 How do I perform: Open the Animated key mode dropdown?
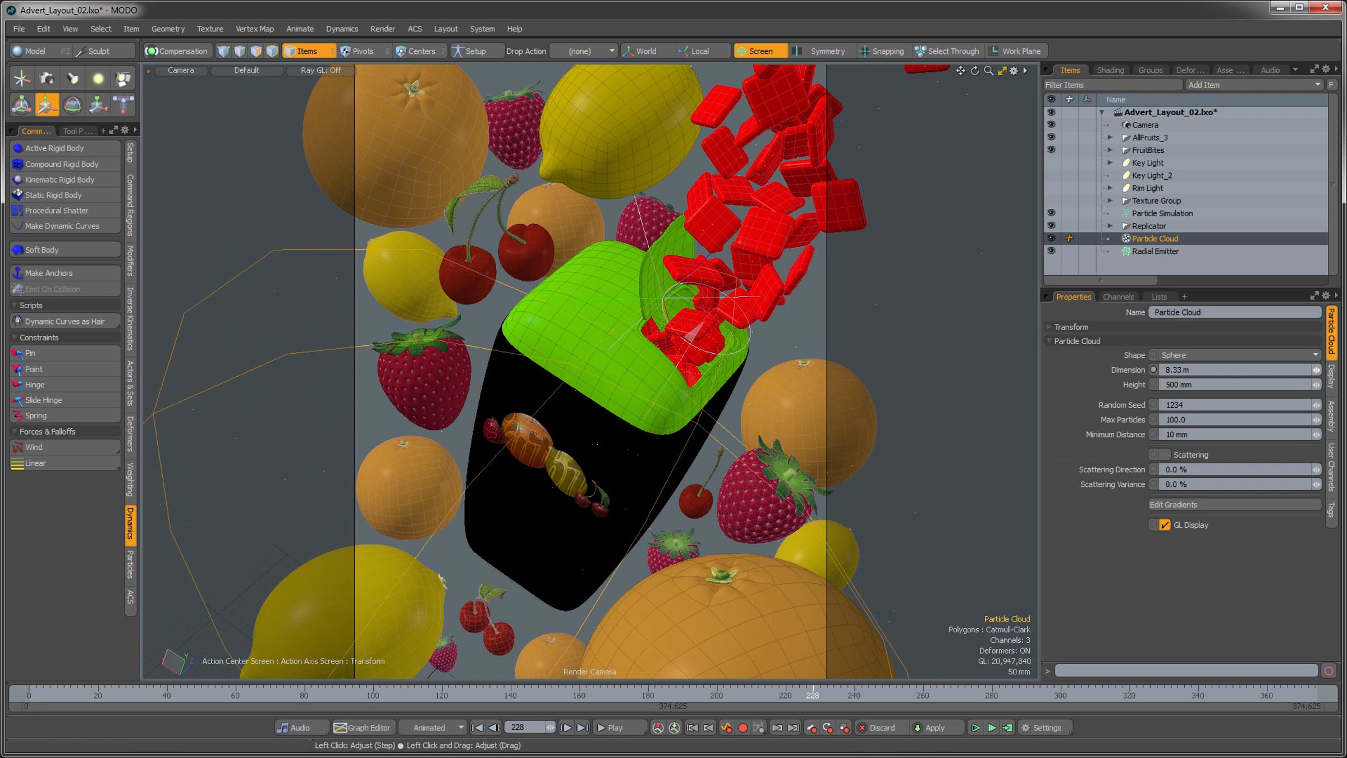(x=432, y=728)
